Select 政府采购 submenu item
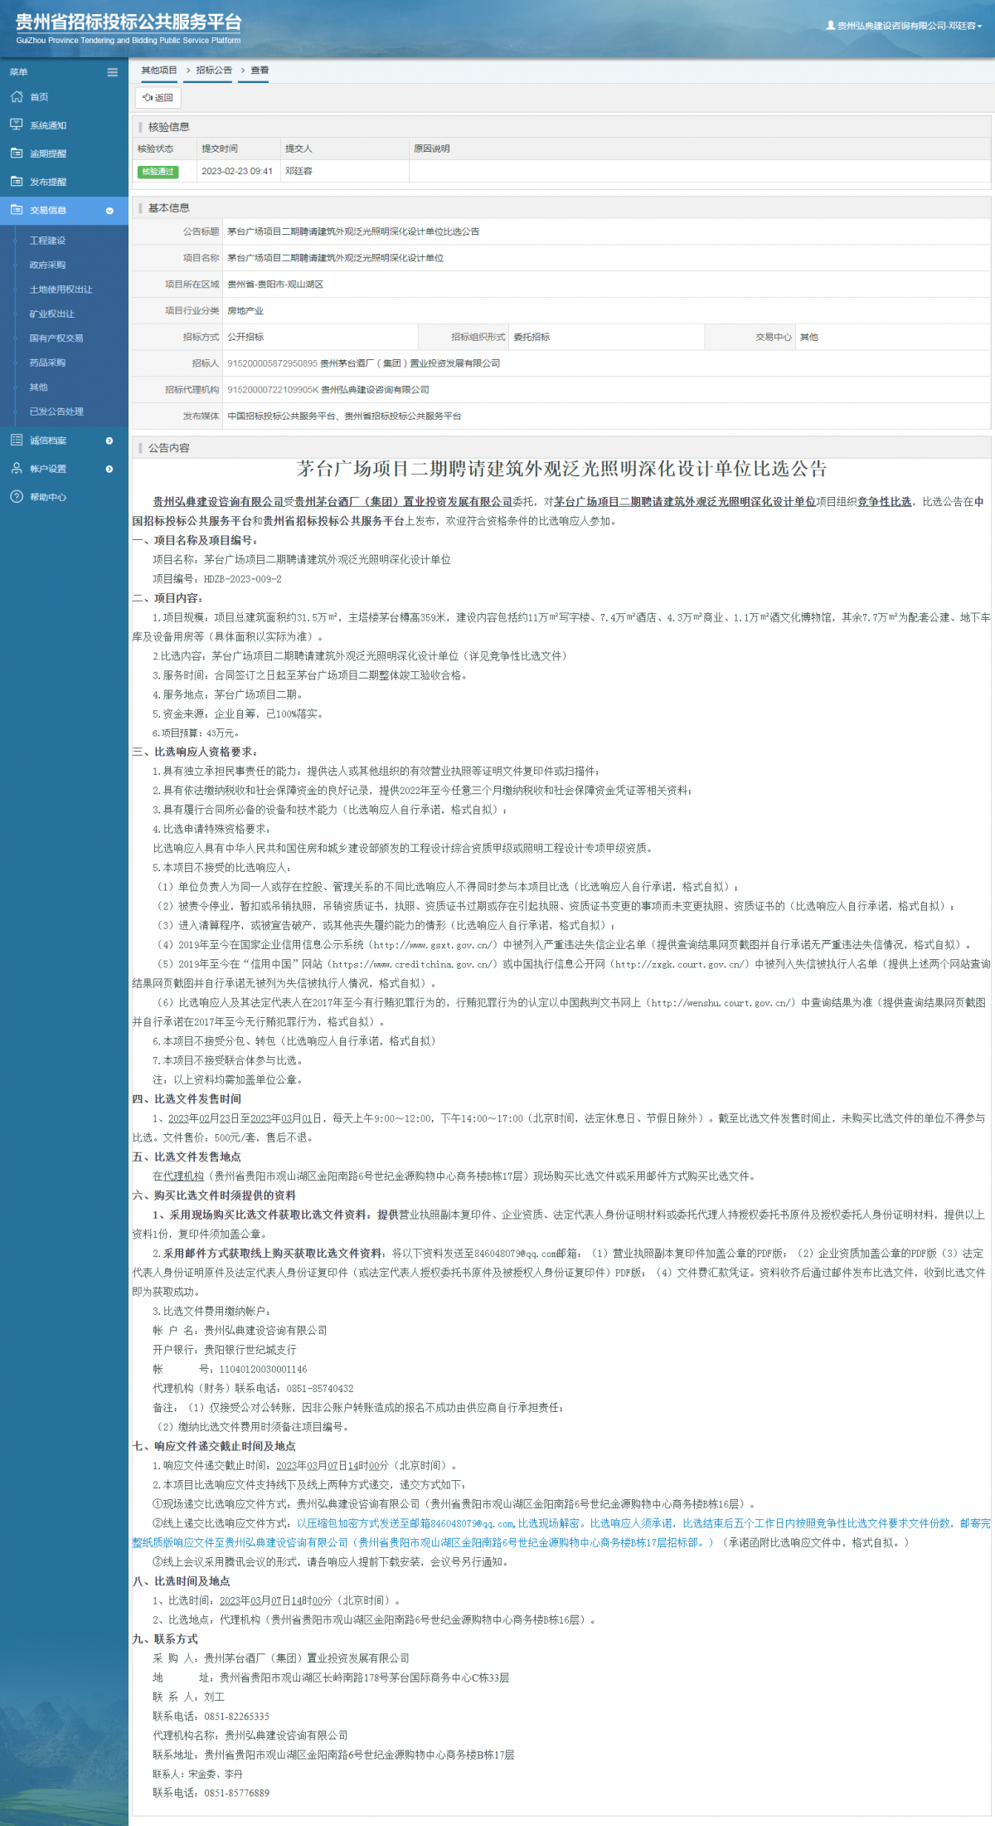 (x=47, y=265)
